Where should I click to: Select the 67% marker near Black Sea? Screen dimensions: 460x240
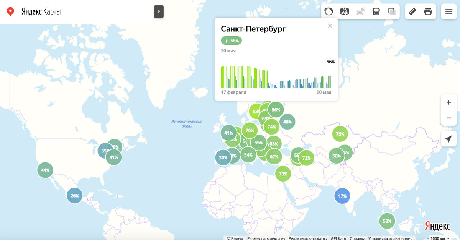[274, 157]
